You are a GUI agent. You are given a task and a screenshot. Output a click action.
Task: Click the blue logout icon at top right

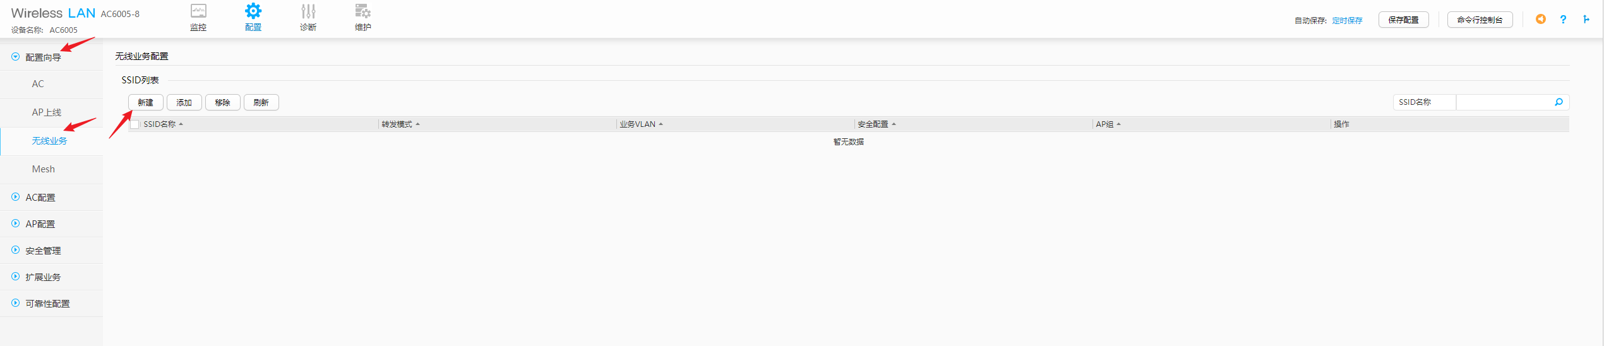[1586, 20]
